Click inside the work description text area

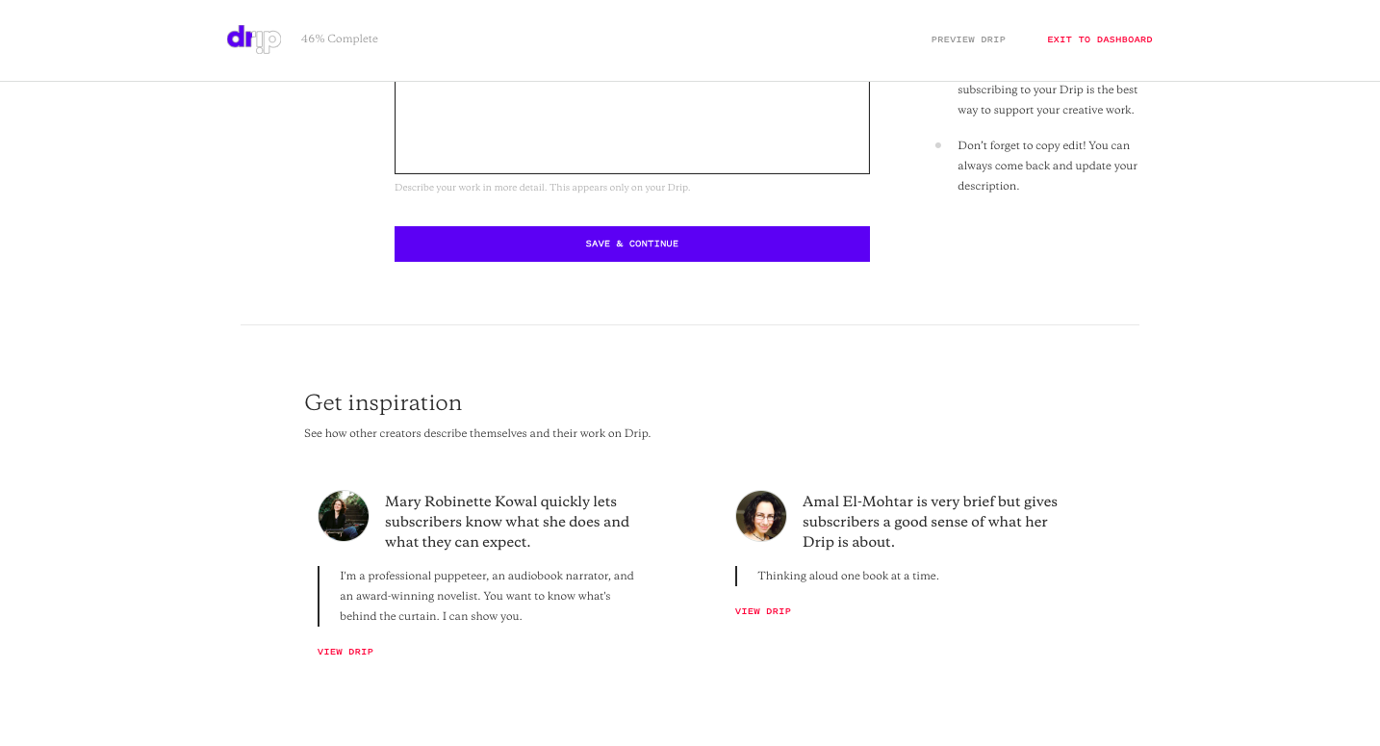click(x=632, y=127)
